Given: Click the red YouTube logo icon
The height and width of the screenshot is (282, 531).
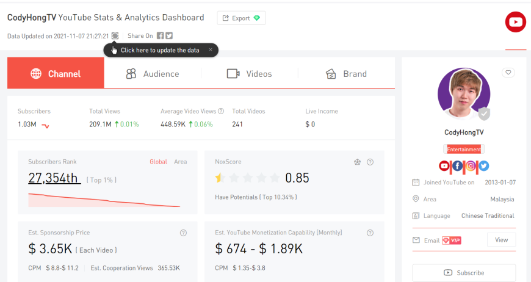Looking at the screenshot, I should [x=515, y=22].
